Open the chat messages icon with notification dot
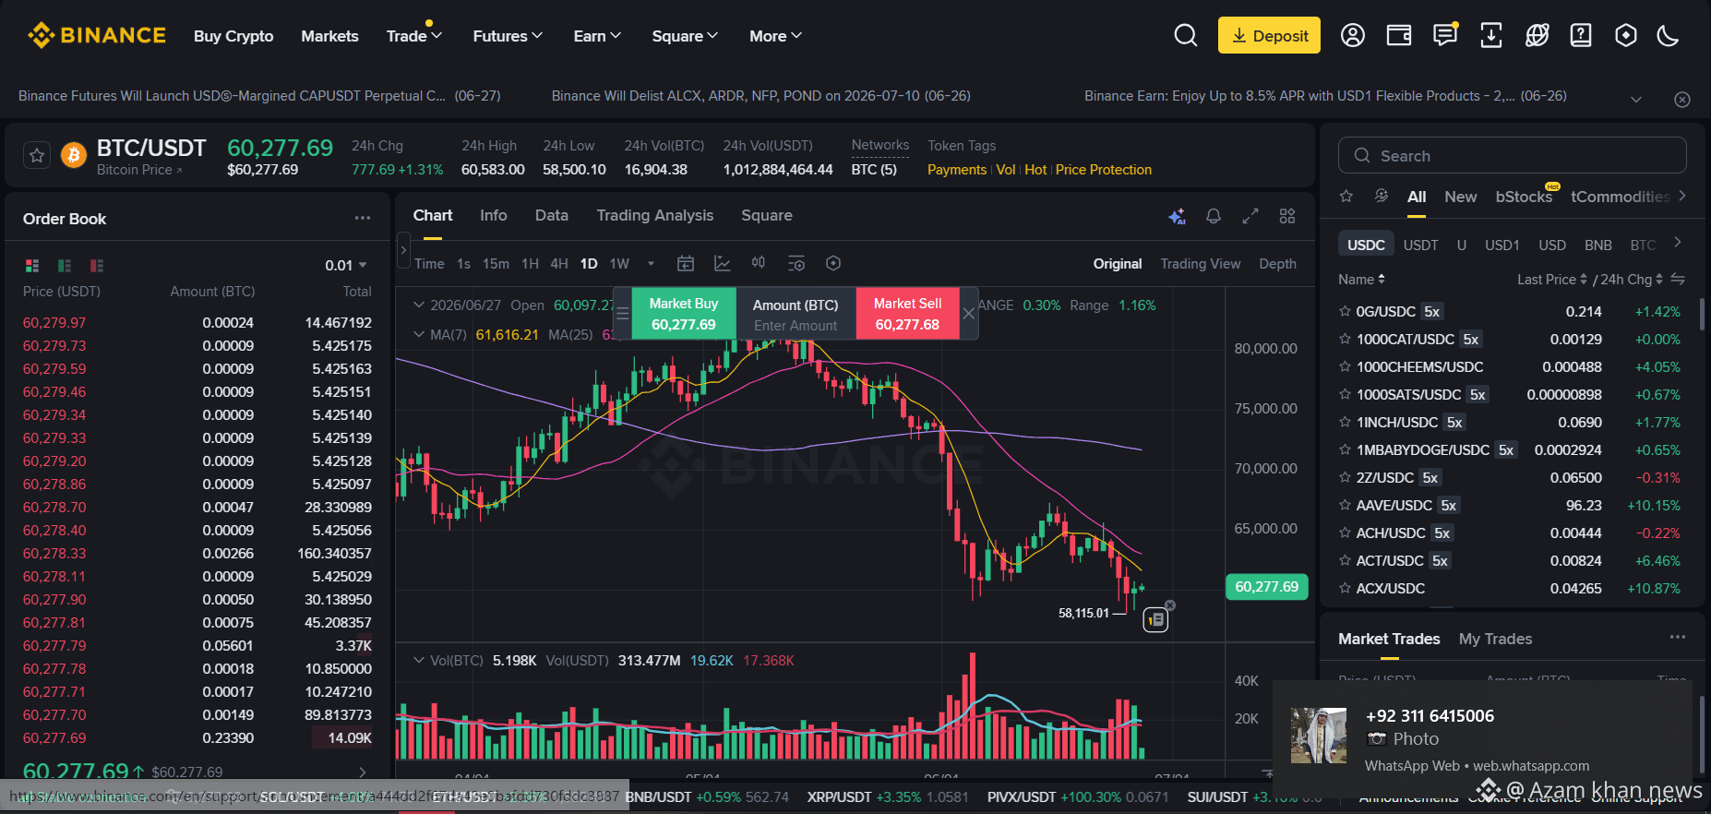The image size is (1711, 814). pos(1445,35)
